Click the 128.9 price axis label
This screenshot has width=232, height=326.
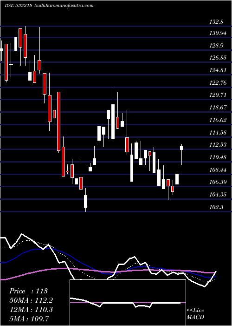pyautogui.click(x=216, y=45)
